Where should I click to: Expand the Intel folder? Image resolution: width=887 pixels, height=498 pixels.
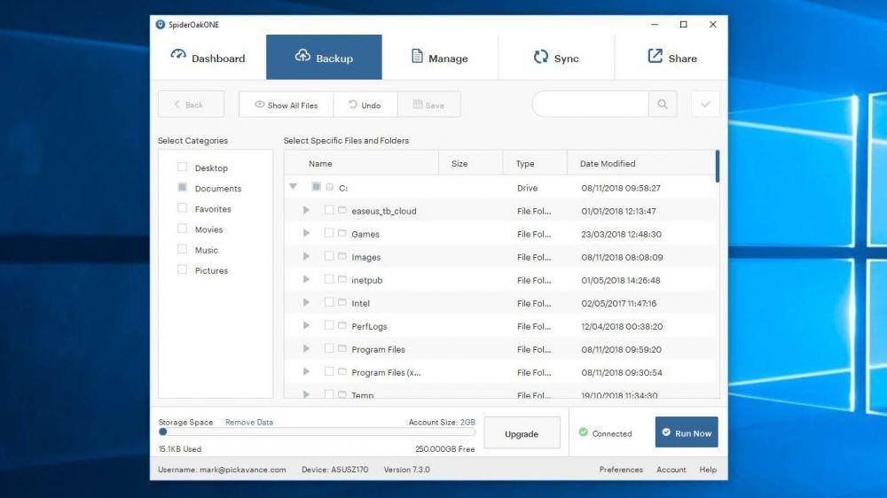tap(306, 302)
